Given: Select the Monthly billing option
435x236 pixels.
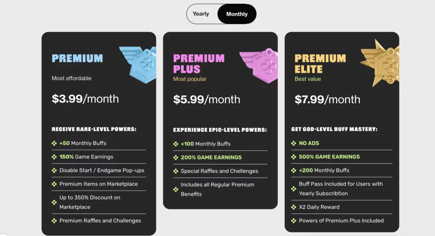Looking at the screenshot, I should point(237,14).
